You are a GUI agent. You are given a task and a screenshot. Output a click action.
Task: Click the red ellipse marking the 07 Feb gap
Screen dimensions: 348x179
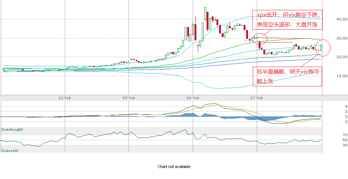coord(260,37)
